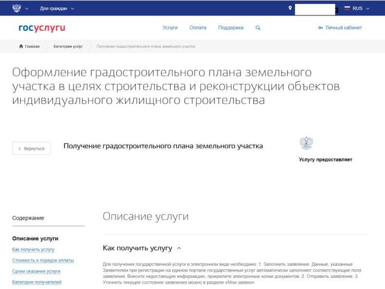Image resolution: width=385 pixels, height=289 pixels.
Task: Collapse the «Как получить услугу» section
Action: click(x=179, y=248)
